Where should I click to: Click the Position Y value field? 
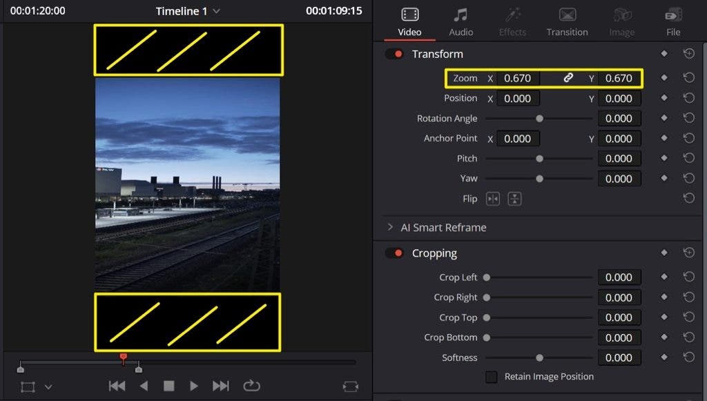point(619,99)
